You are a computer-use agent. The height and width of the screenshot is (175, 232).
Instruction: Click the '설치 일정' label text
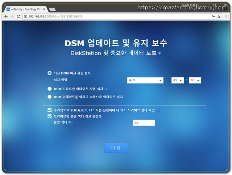coord(61,80)
